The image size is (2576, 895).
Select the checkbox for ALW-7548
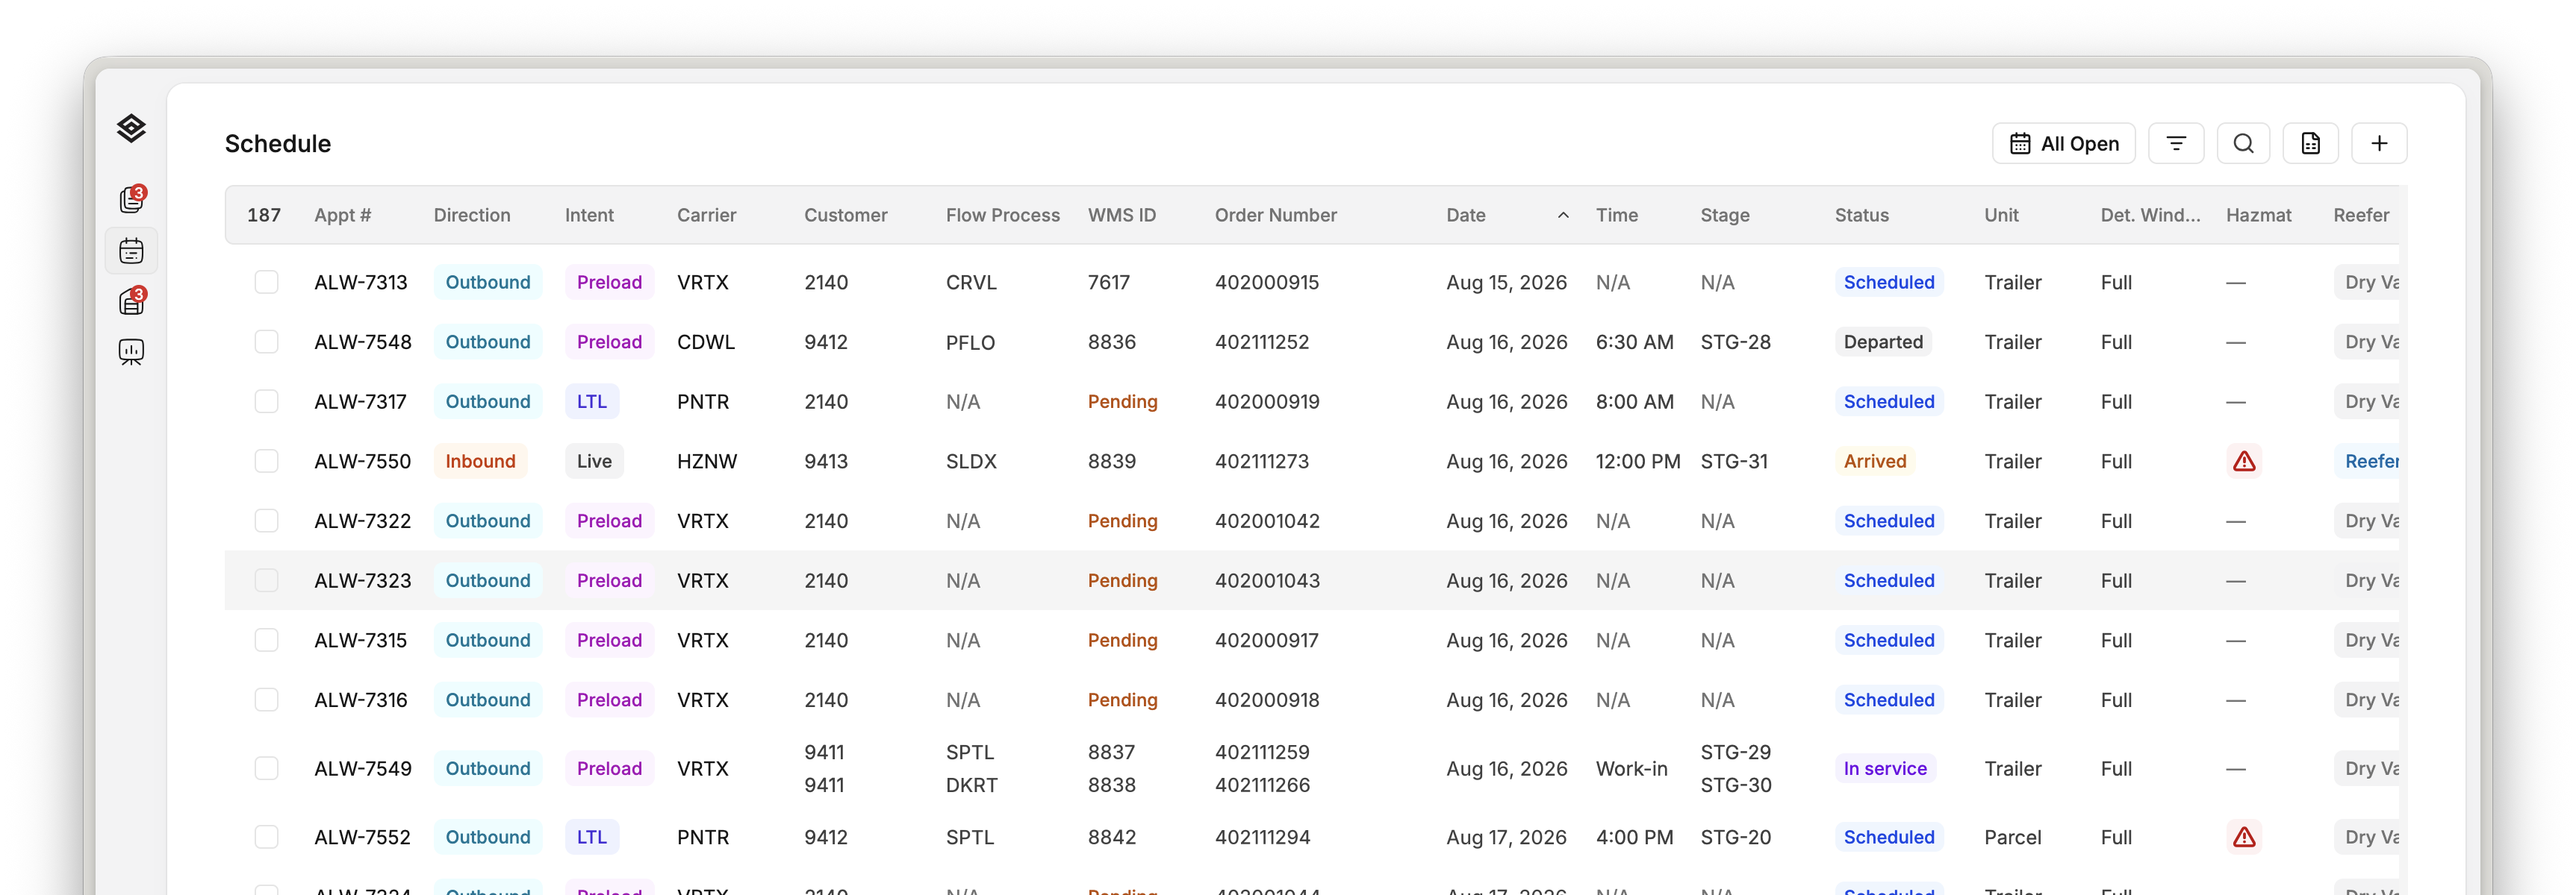(x=266, y=342)
